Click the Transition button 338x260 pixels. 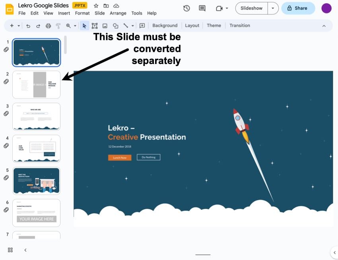click(x=240, y=25)
